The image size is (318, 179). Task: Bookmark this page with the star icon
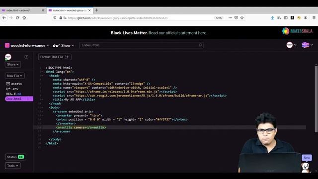pyautogui.click(x=242, y=18)
